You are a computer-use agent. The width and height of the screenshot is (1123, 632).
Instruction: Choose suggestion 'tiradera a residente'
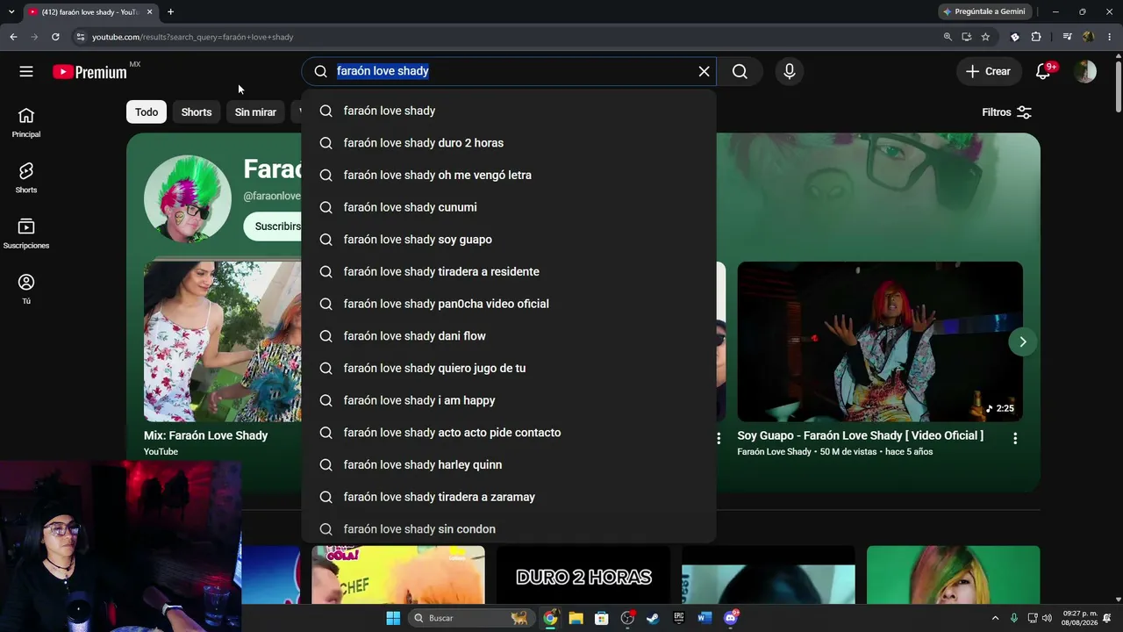(x=509, y=271)
